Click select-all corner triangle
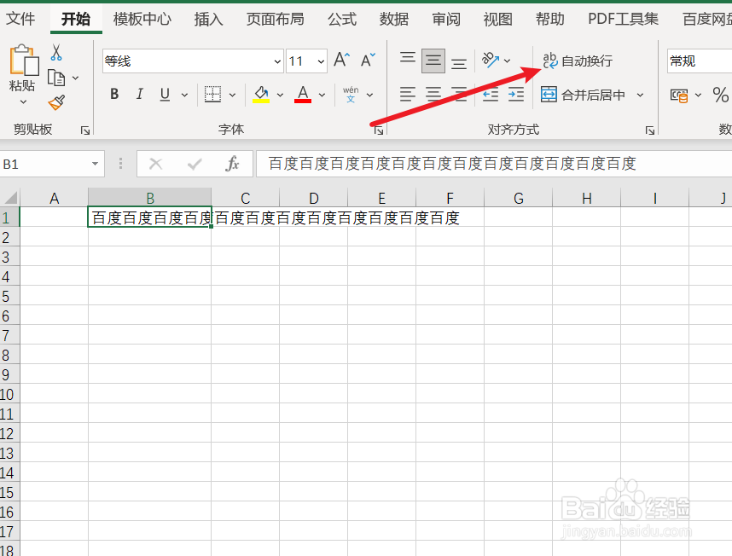The height and width of the screenshot is (556, 732). pyautogui.click(x=9, y=198)
